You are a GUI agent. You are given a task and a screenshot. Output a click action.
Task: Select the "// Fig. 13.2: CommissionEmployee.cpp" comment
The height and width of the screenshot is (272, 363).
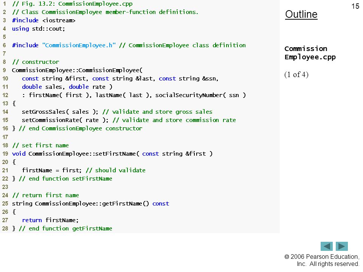73,4
